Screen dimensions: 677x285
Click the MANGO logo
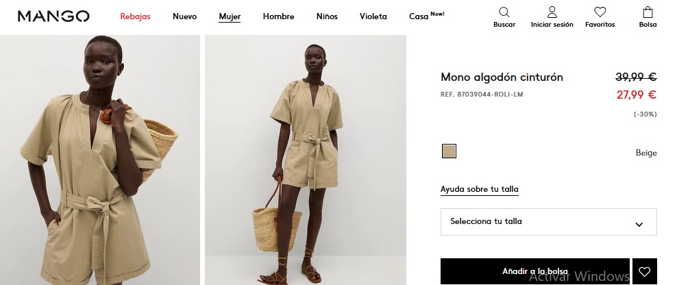[53, 16]
